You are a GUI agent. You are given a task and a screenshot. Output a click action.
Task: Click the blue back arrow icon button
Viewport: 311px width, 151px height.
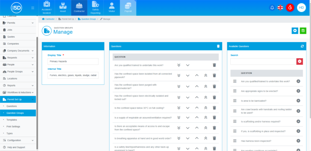click(295, 31)
